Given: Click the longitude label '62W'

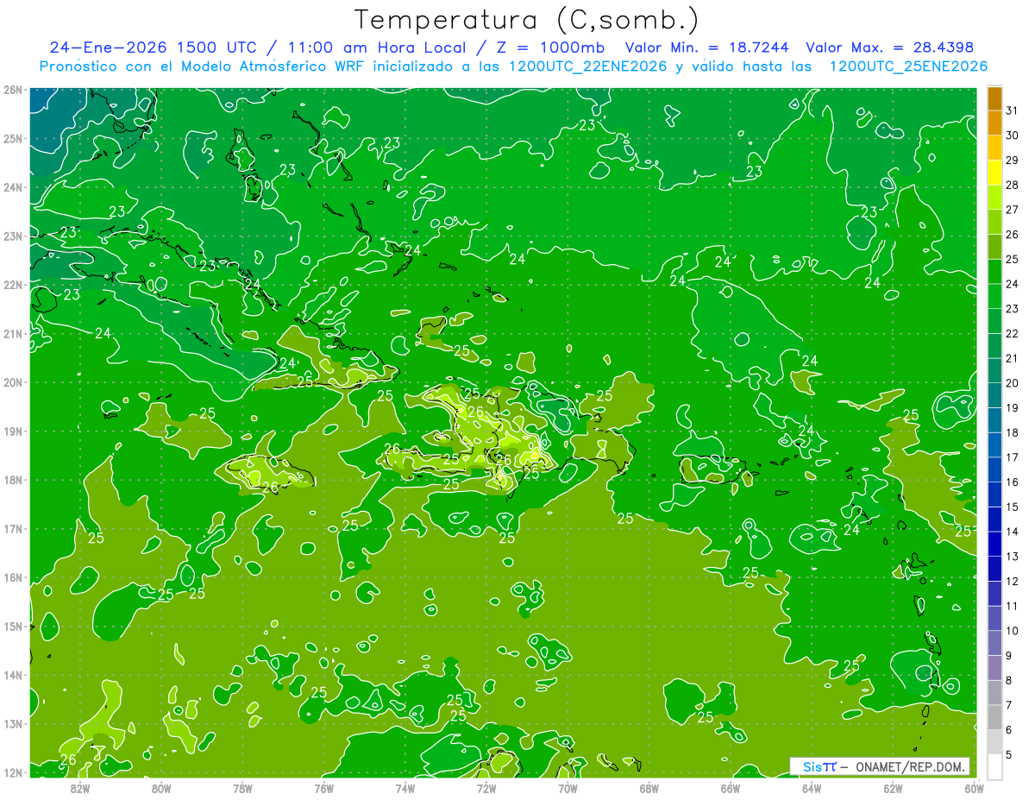Looking at the screenshot, I should [x=893, y=787].
